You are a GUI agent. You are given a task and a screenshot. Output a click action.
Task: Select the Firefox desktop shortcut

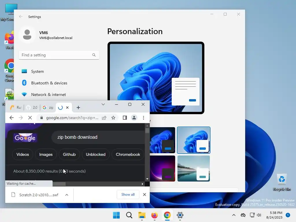[10, 40]
